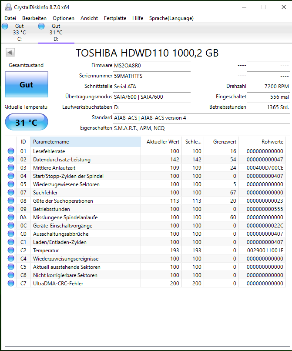292x351 pixels.
Task: Click the Gesamtzustand label
Action: (x=26, y=65)
